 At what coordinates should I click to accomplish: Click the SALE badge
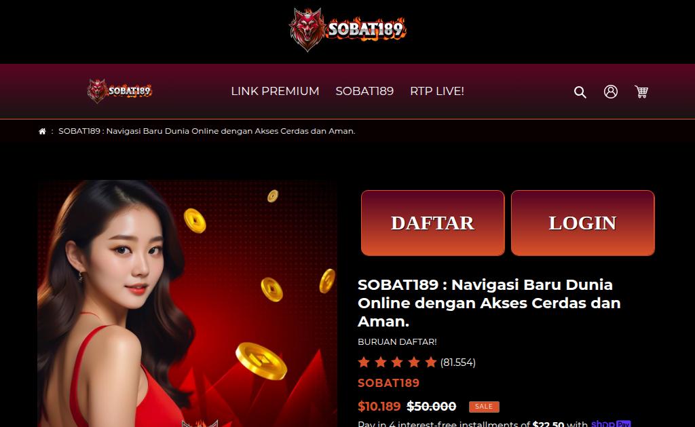(x=484, y=407)
